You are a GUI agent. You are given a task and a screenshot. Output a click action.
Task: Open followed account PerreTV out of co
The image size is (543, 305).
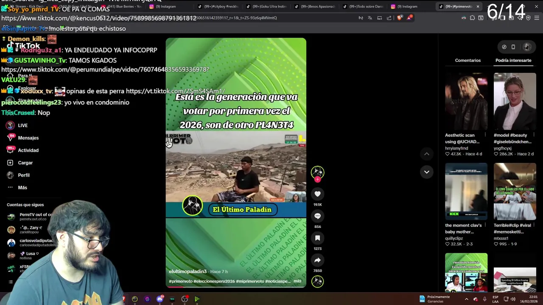tap(30, 216)
